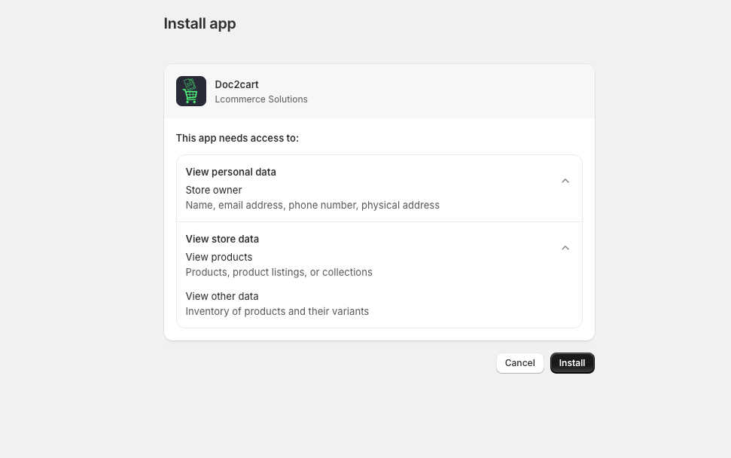Click the Doc2cart green shopping cart icon
This screenshot has width=731, height=458.
[190, 91]
